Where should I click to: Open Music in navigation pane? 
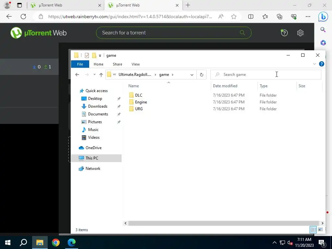(93, 130)
